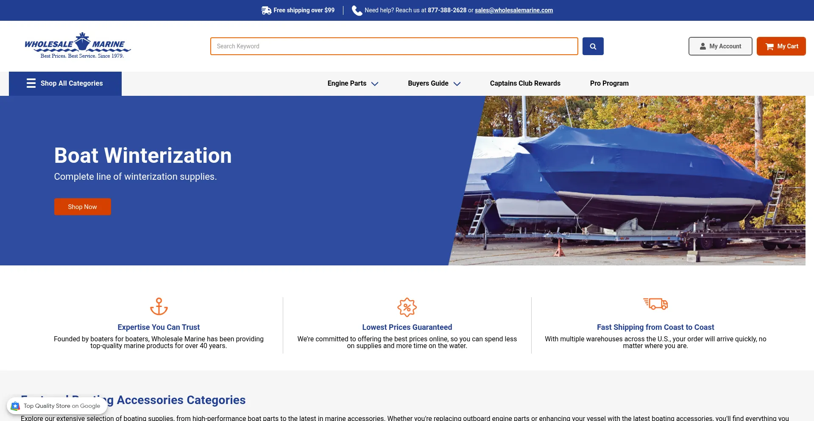The width and height of the screenshot is (814, 421).
Task: Expand the Engine Parts dropdown chevron
Action: coord(375,84)
